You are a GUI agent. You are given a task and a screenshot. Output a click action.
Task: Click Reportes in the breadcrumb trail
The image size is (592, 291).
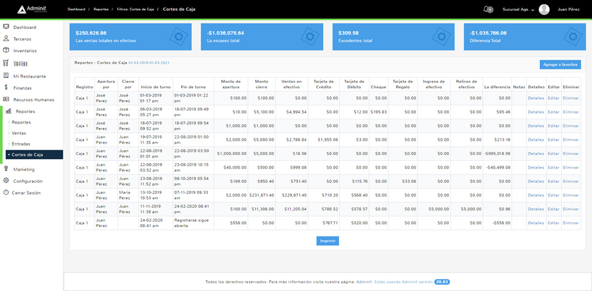coord(101,9)
